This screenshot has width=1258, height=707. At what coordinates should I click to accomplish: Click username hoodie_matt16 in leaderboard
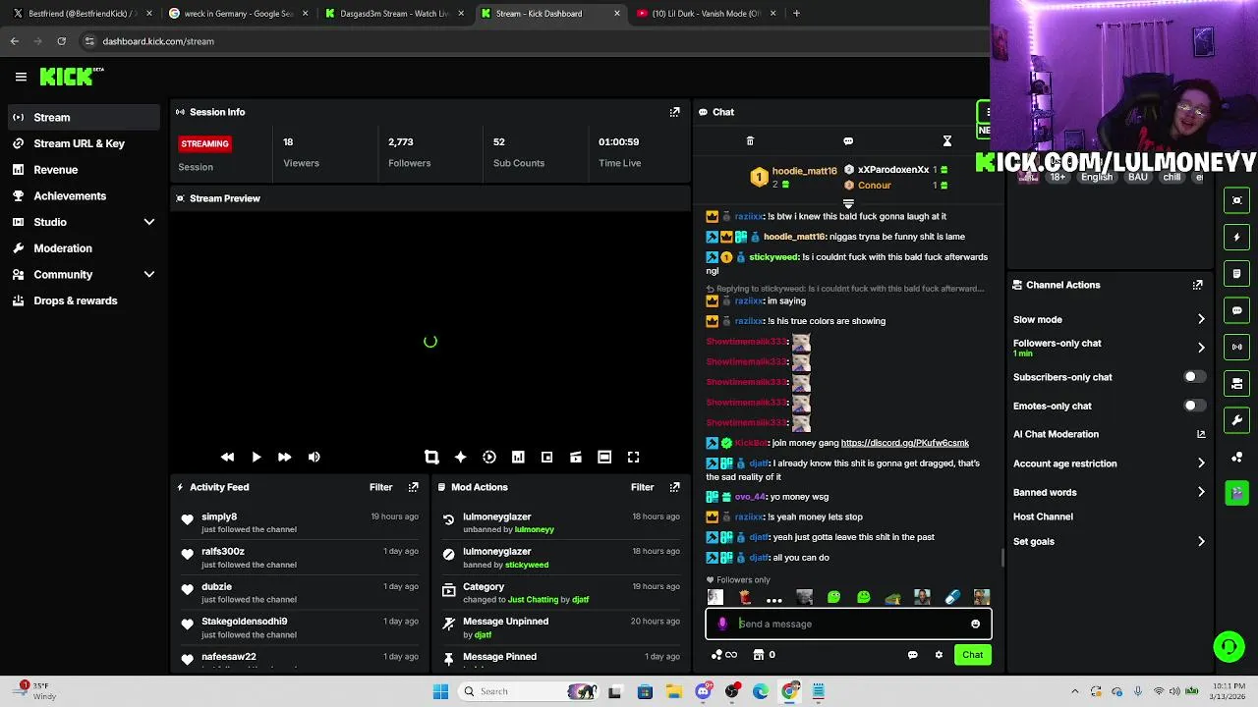(804, 171)
